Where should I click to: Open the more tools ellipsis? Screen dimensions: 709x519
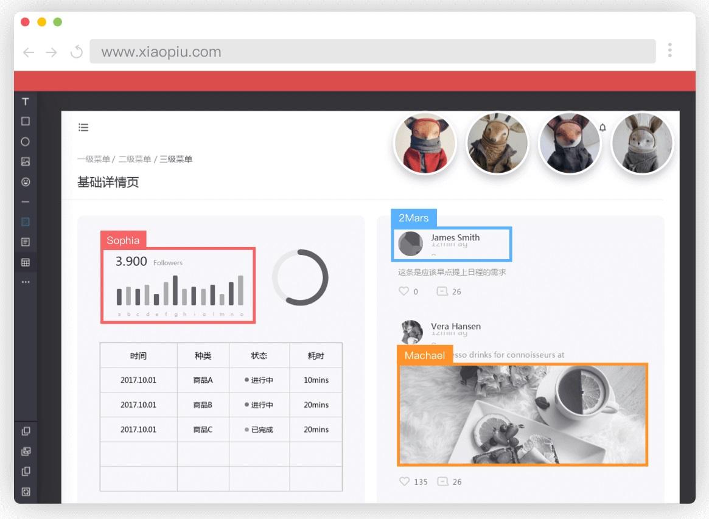point(26,282)
